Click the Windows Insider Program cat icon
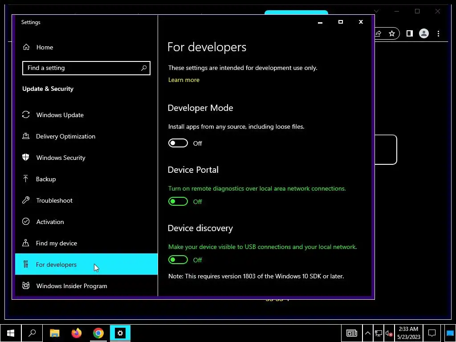This screenshot has height=342, width=456. coord(26,285)
